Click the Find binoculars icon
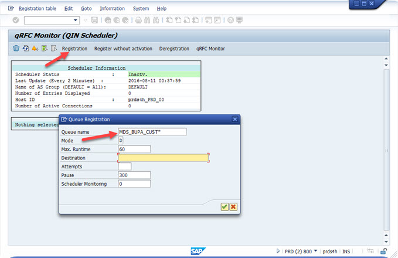398x258 pixels. click(x=147, y=20)
